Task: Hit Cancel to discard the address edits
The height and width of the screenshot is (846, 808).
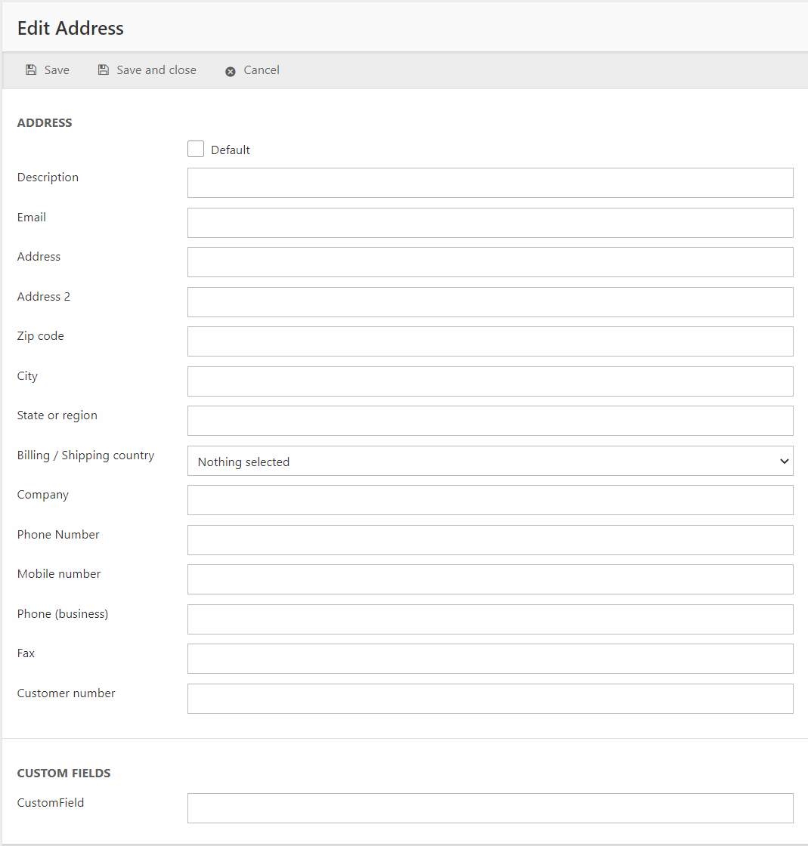Action: (261, 70)
